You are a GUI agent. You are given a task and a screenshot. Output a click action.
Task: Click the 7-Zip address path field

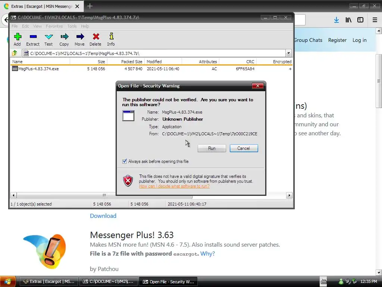coord(155,53)
